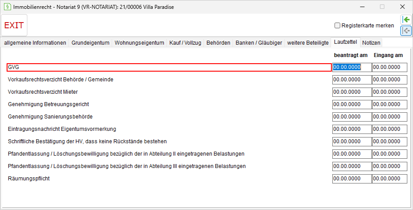Click Eingang am for Pfandentlassung Abteilung III

tap(390, 167)
